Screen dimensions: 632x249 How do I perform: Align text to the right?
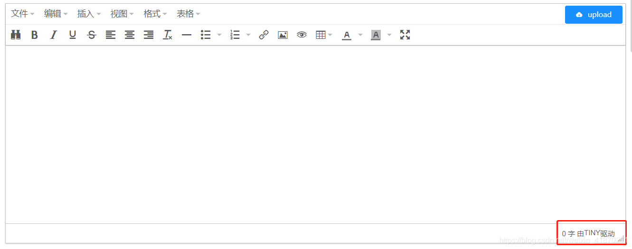pos(149,35)
